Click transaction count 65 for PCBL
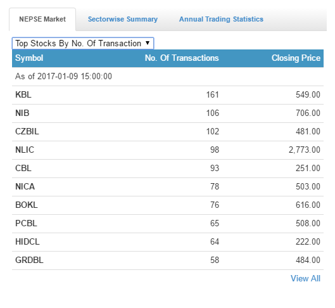 [x=215, y=224]
